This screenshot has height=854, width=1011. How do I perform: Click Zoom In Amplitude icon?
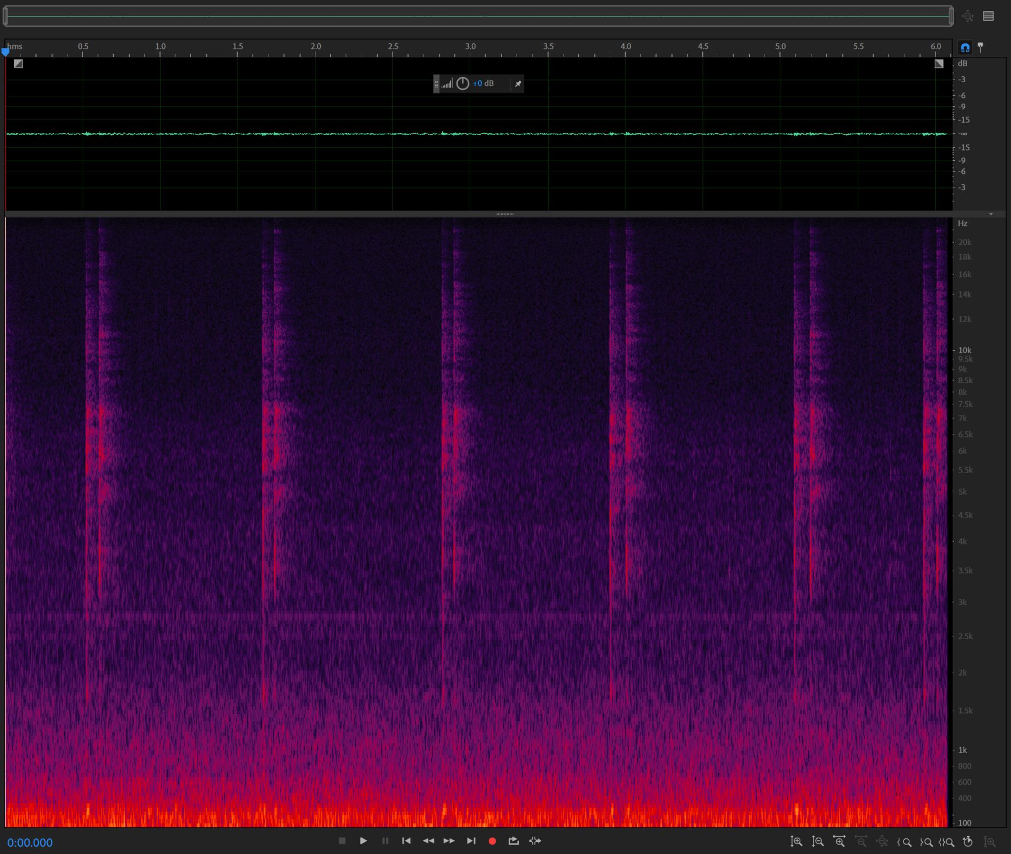796,841
